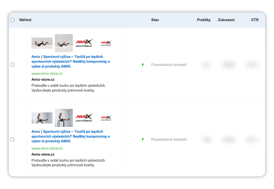Open the wide man-on-bars thumbnail in second ad

(x=42, y=118)
